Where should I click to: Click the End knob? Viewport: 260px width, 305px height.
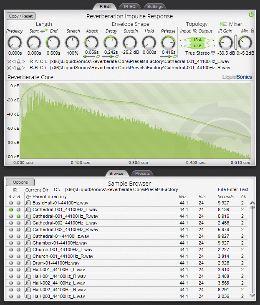point(53,43)
